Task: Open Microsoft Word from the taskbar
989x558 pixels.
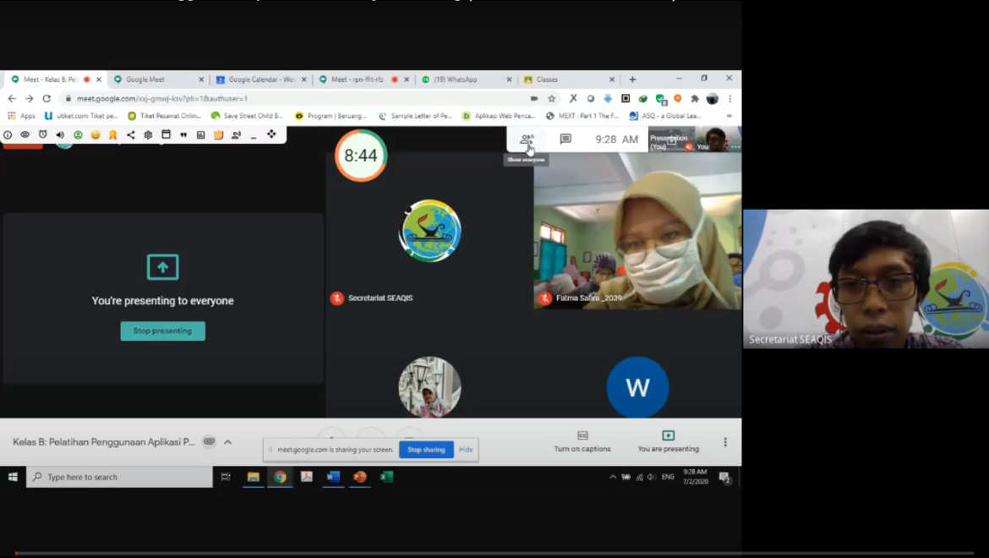Action: pos(333,477)
